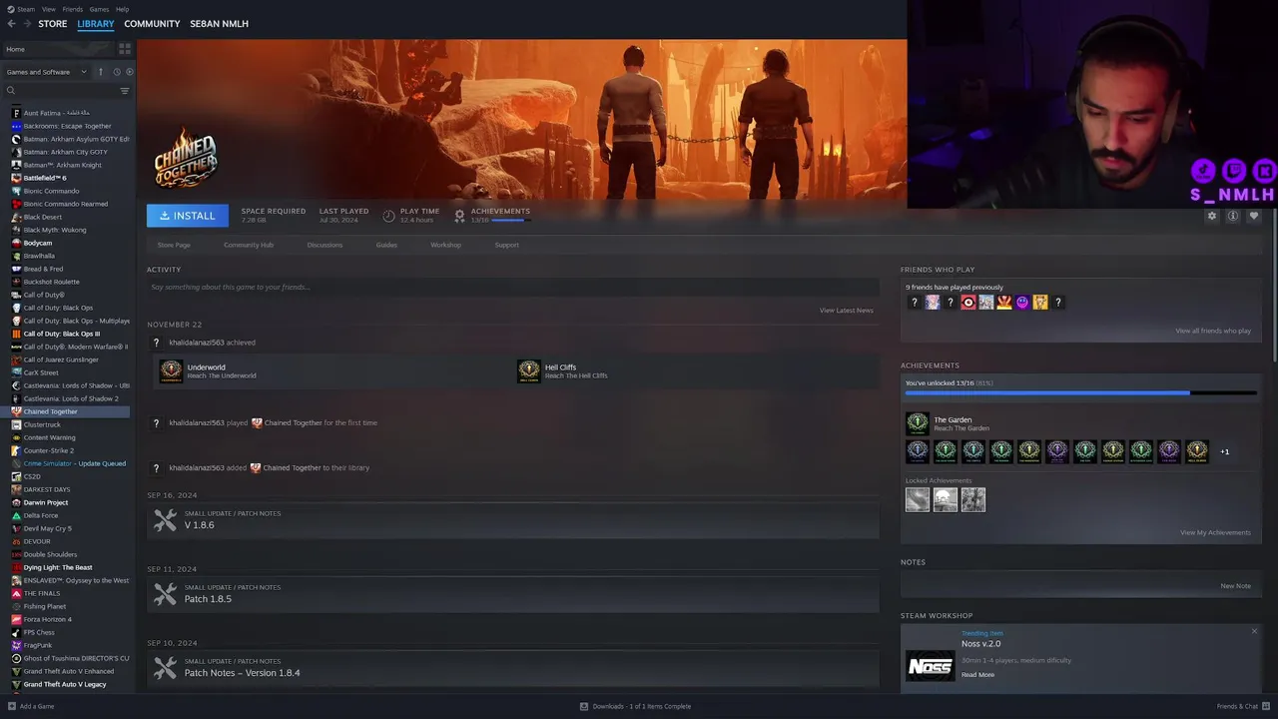
Task: Click the Delta Force game icon
Action: pyautogui.click(x=16, y=515)
